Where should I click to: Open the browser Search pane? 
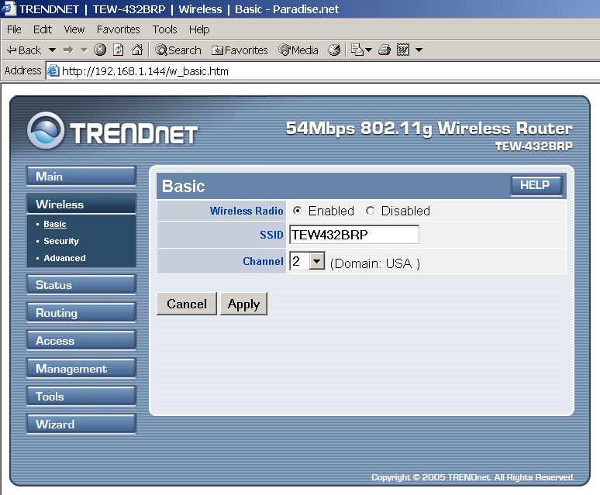tap(178, 50)
